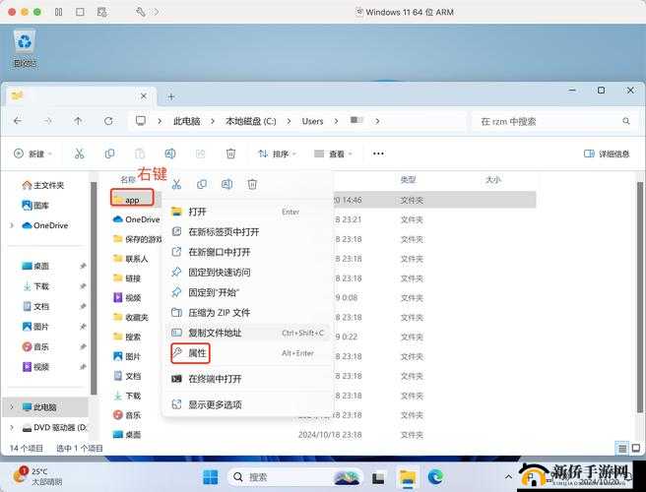Click the search magnifier icon in the search box
Image resolution: width=646 pixels, height=492 pixels.
[x=626, y=121]
